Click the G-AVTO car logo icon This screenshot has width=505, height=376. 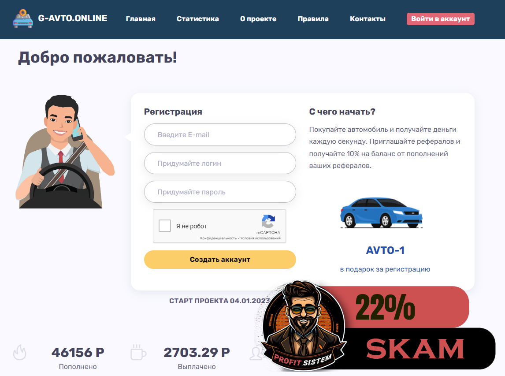(x=22, y=19)
